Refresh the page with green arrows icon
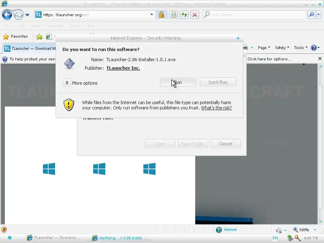Image resolution: width=324 pixels, height=243 pixels. click(184, 15)
